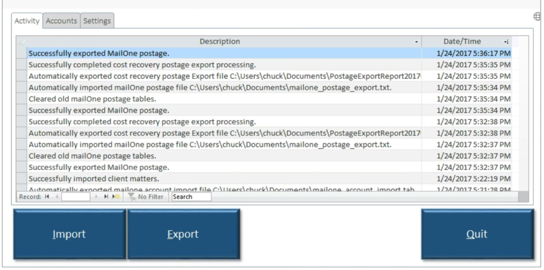
Task: Select 'Automatically exported cost recovery' row at 5:35:35 PM
Action: (x=224, y=76)
